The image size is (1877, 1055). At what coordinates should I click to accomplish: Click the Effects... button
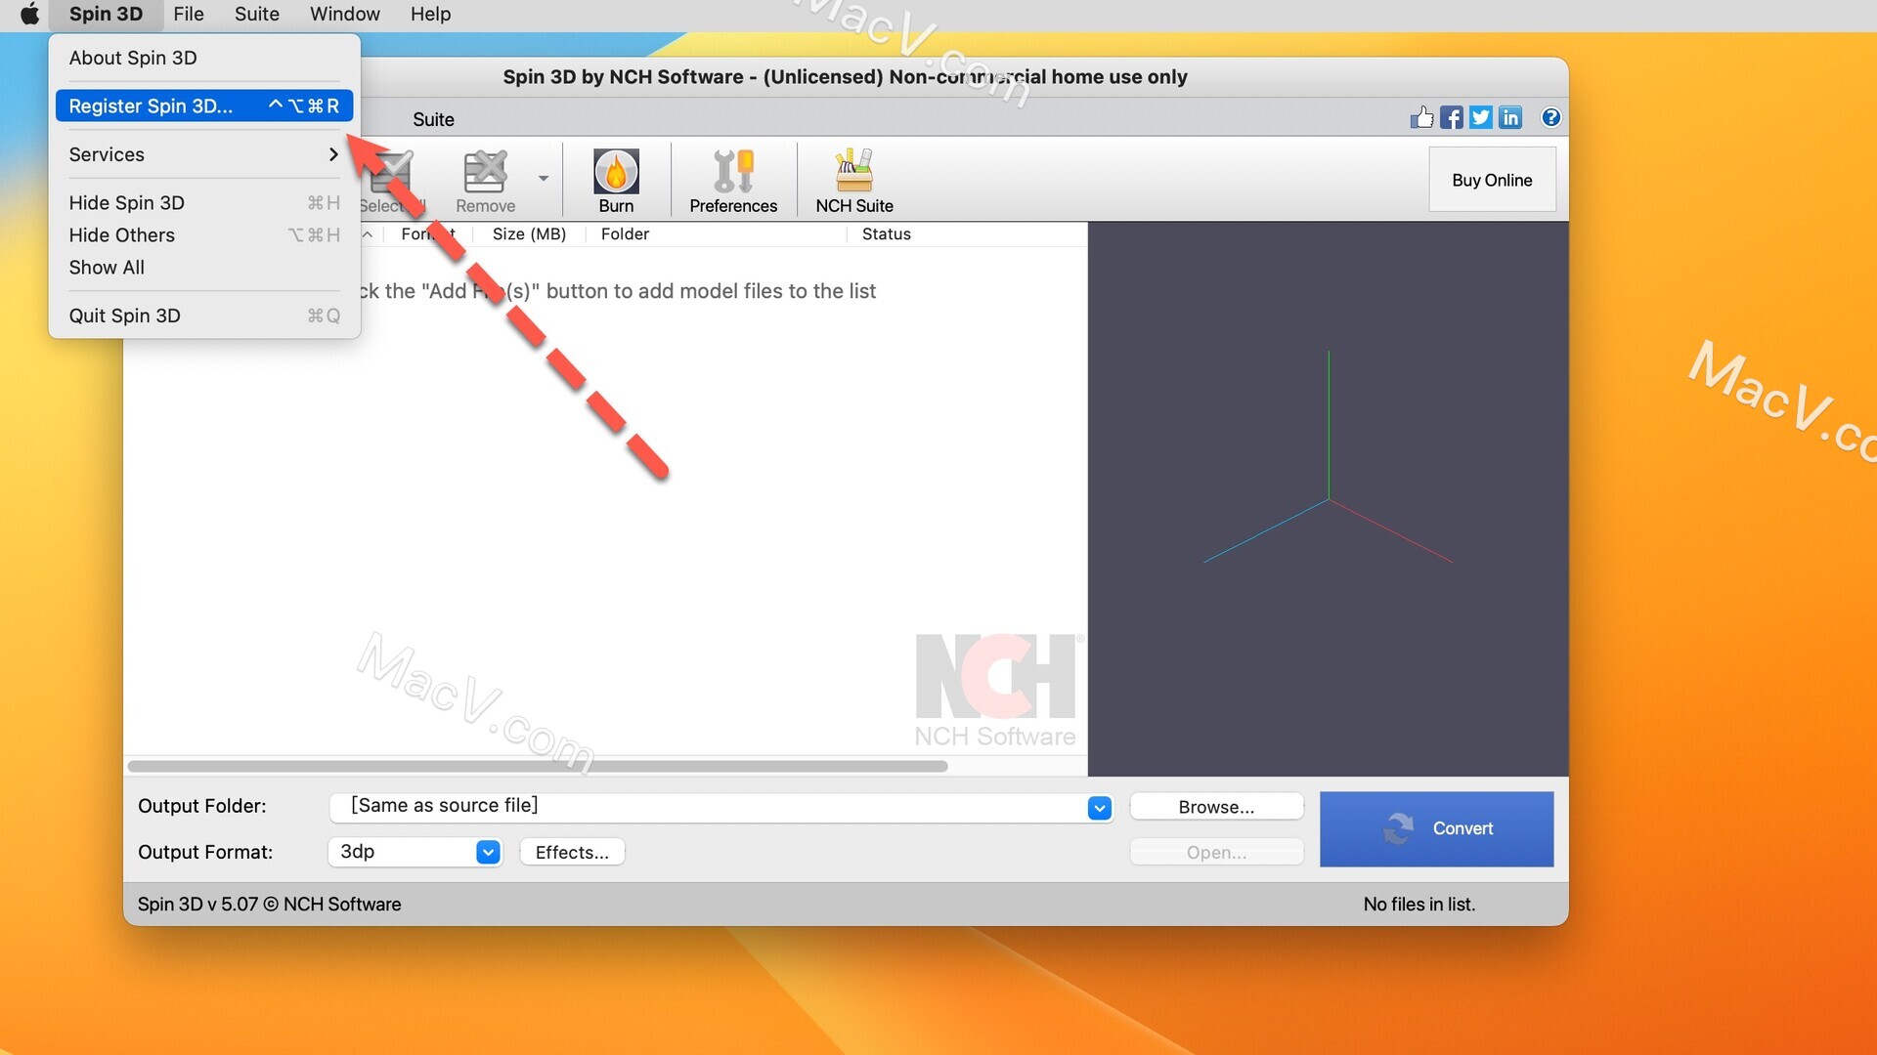click(x=572, y=852)
